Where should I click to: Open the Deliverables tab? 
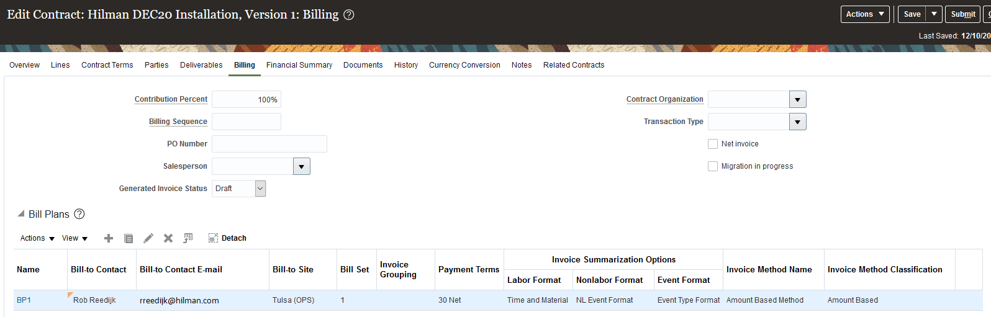click(201, 65)
